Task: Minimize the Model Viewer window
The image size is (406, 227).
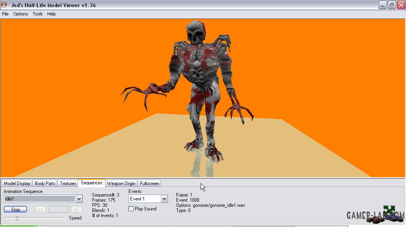Action: pyautogui.click(x=382, y=5)
